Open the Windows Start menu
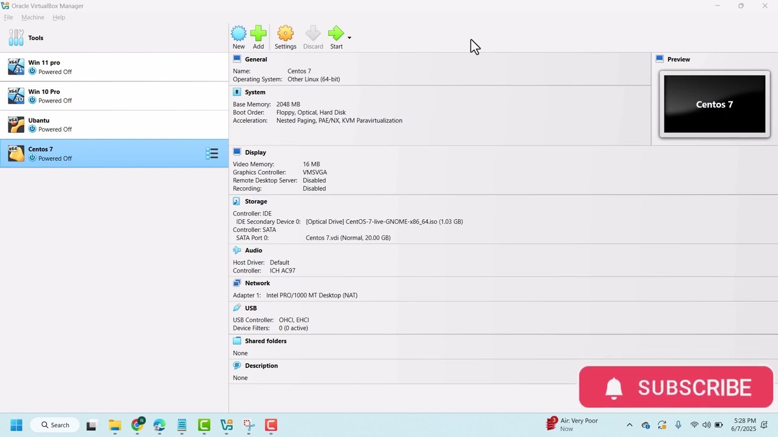Screen dimensions: 778x437 pyautogui.click(x=16, y=425)
